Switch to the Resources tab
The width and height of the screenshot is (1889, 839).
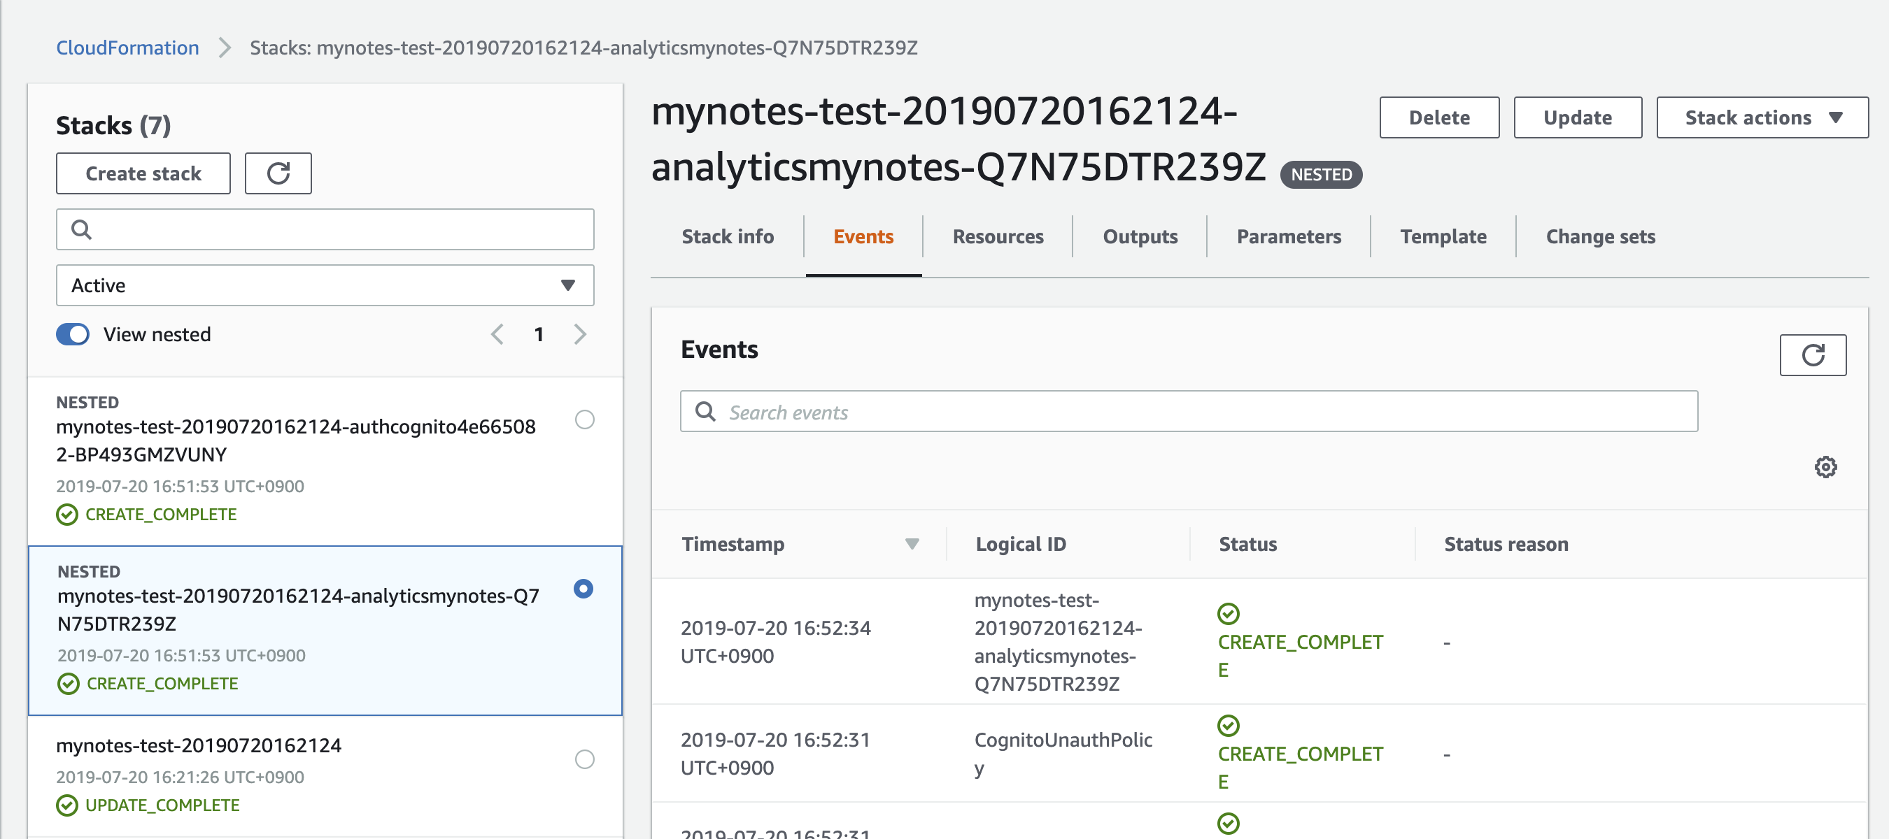(997, 237)
